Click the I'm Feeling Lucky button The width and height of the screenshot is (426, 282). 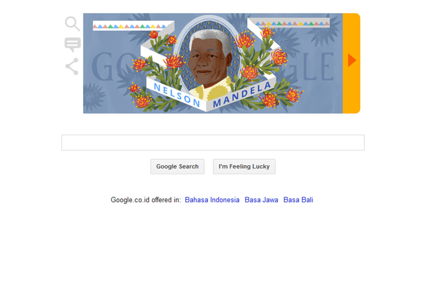click(244, 167)
